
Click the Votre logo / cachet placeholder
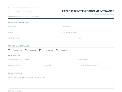click(x=24, y=12)
